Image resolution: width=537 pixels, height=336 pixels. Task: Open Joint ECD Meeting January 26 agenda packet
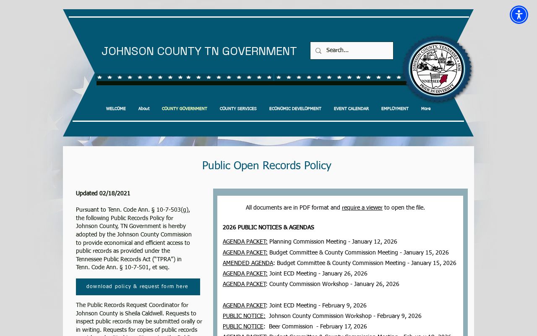(245, 274)
